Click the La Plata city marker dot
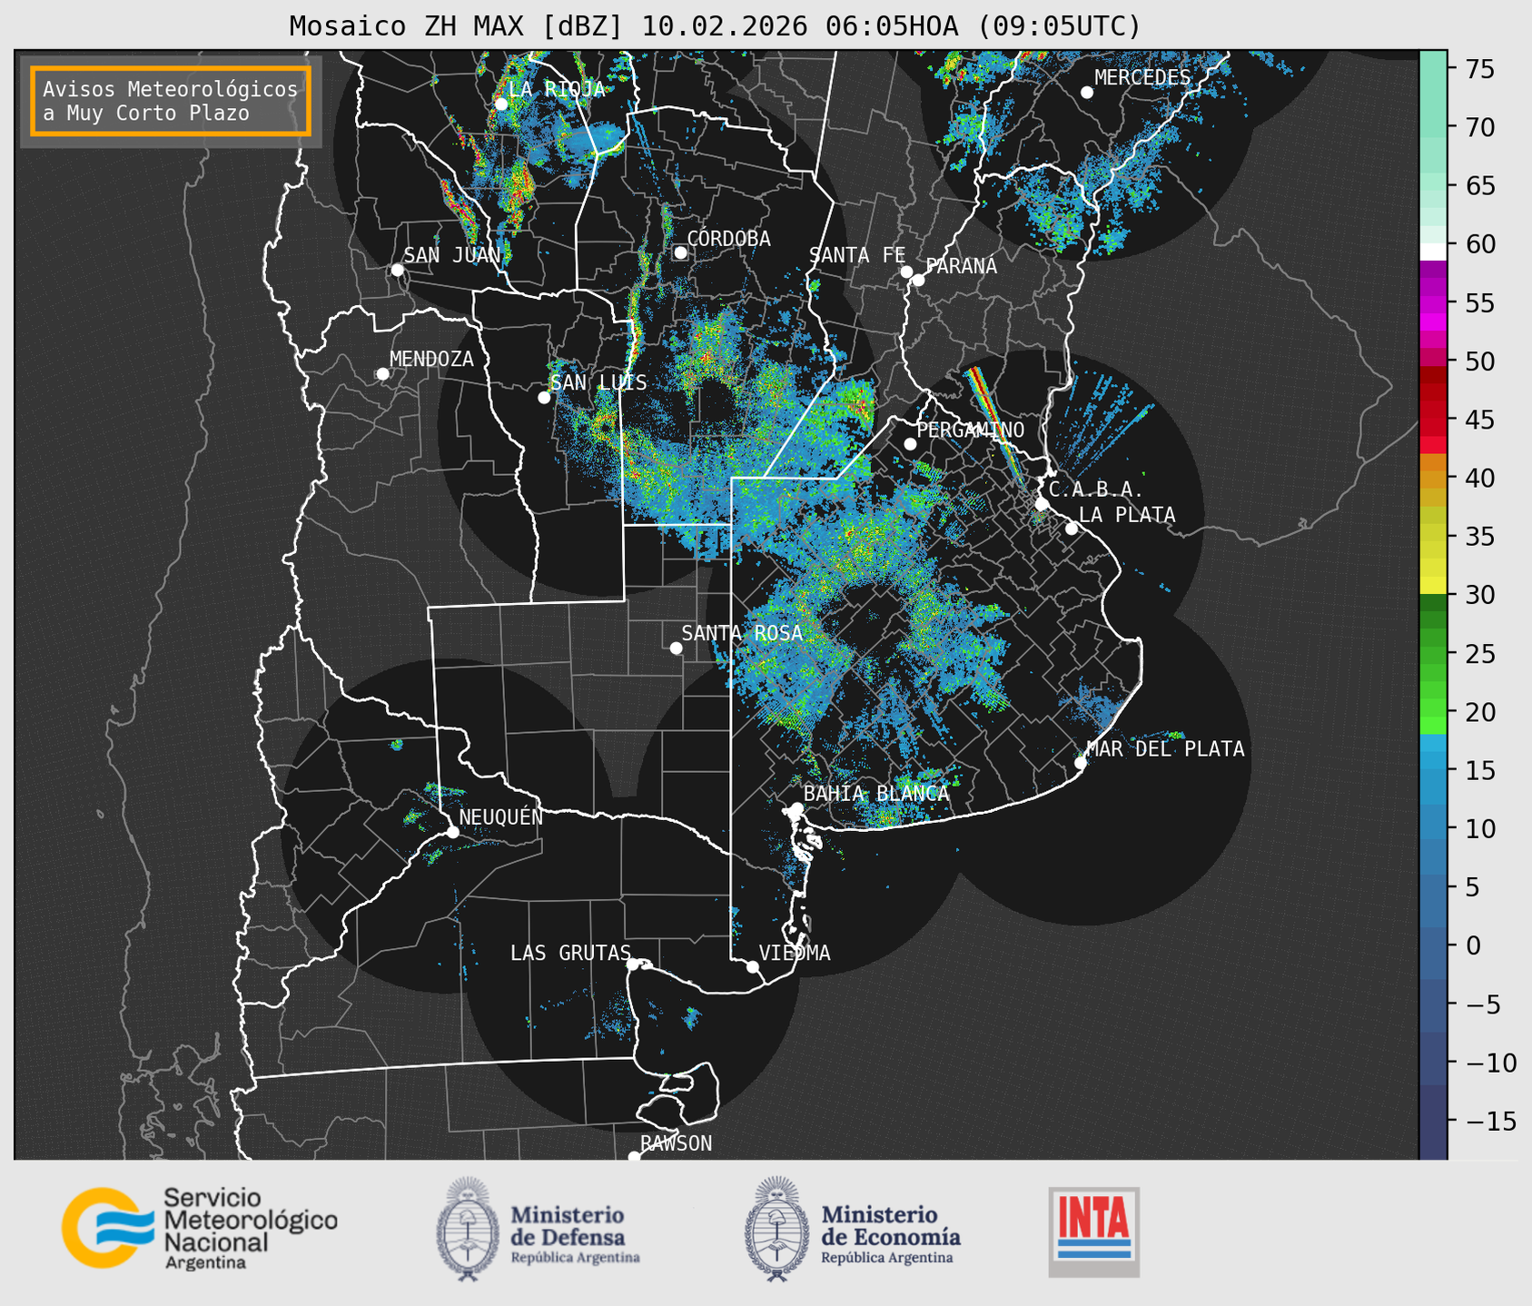The image size is (1532, 1306). pyautogui.click(x=1072, y=529)
